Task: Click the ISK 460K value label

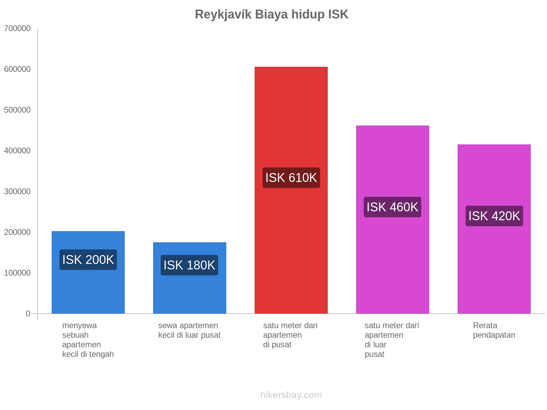Action: click(392, 207)
